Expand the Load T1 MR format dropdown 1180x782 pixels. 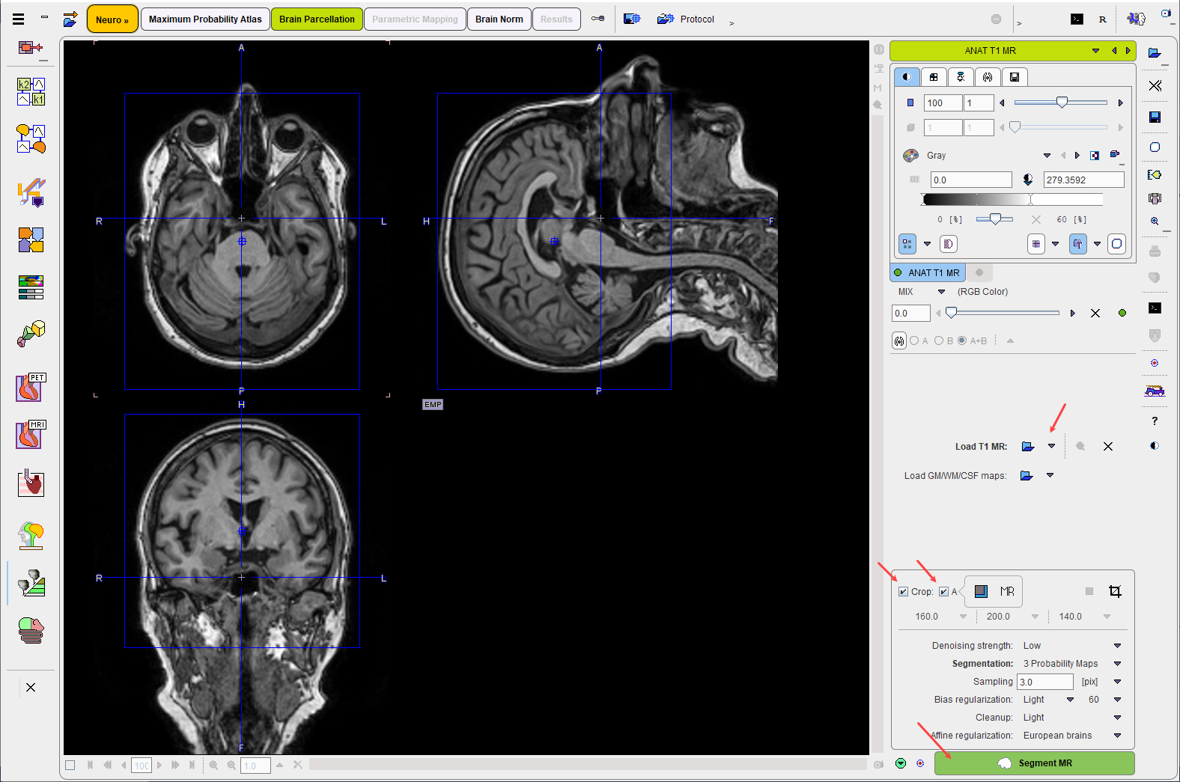click(x=1052, y=447)
